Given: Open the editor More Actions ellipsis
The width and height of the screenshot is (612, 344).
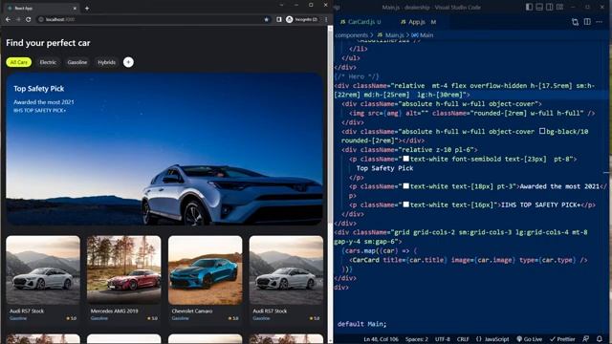Looking at the screenshot, I should click(x=600, y=22).
